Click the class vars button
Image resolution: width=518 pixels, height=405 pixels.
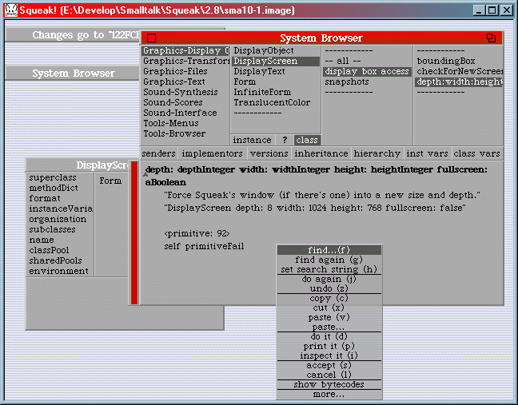coord(476,153)
